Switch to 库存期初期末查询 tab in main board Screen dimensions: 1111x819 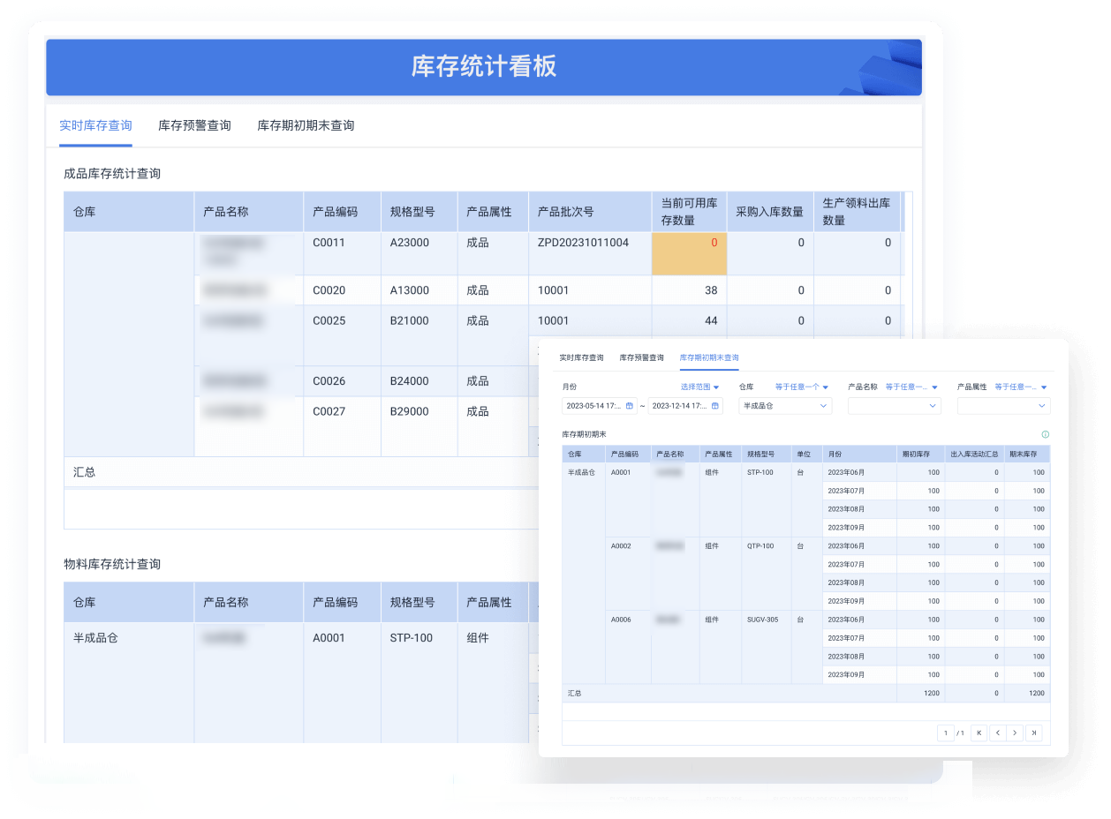(306, 125)
